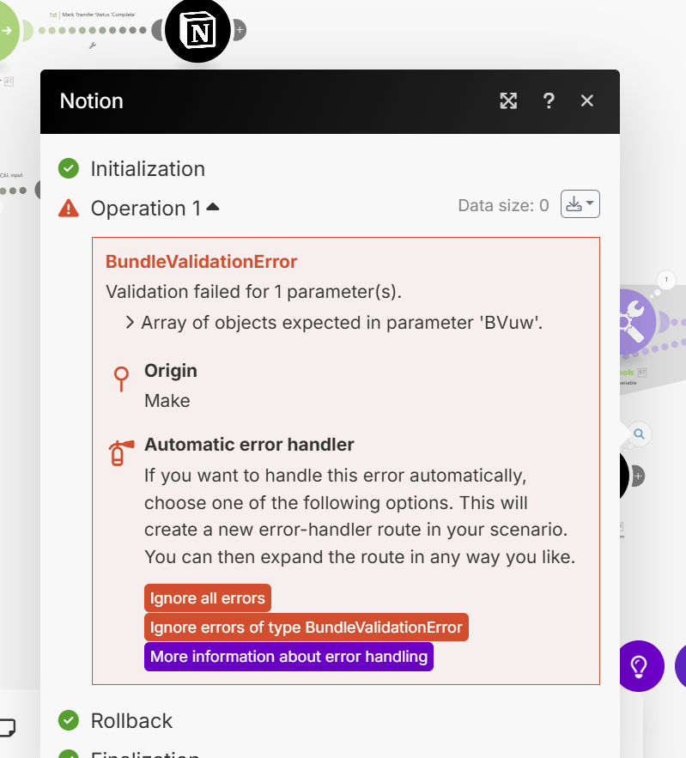
Task: Click the fire extinguisher error handler icon
Action: click(x=121, y=452)
